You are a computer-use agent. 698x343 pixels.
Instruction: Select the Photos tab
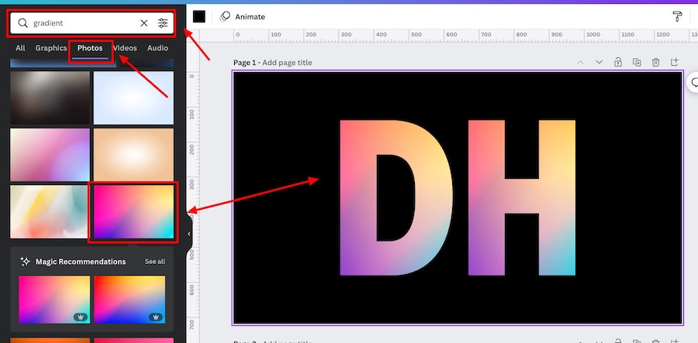[x=90, y=48]
